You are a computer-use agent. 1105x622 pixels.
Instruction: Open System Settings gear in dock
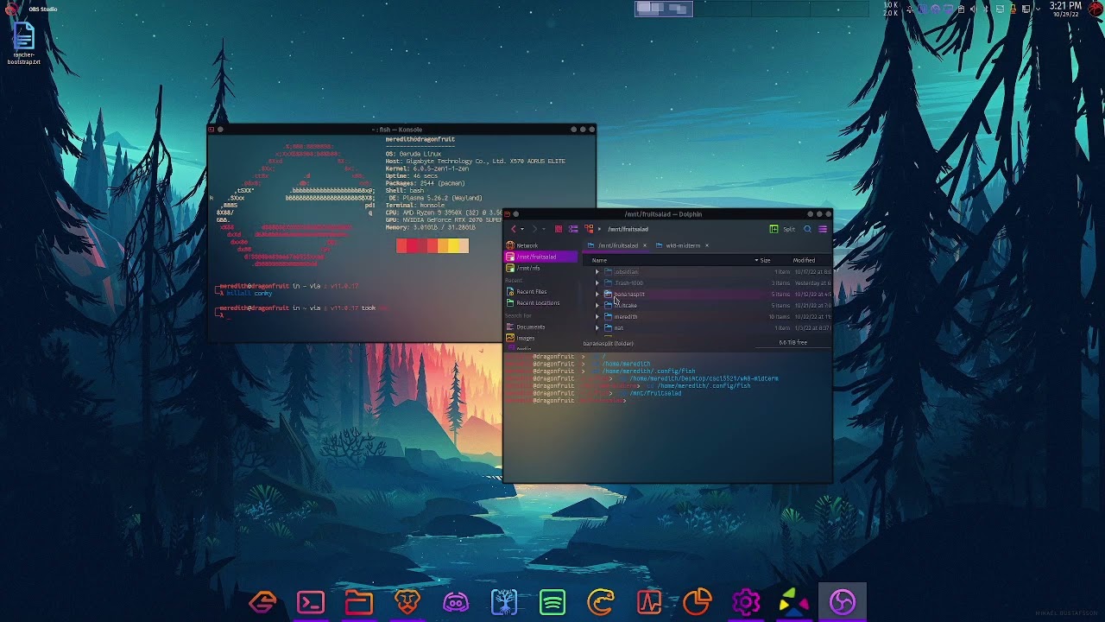[746, 602]
